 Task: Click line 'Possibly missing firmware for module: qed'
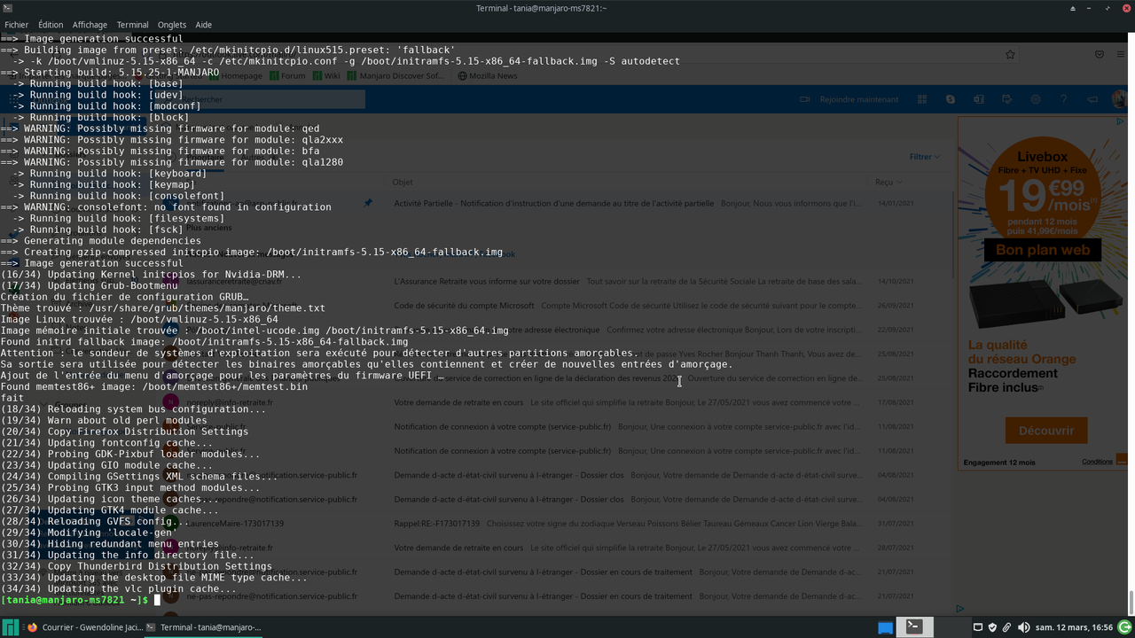(160, 128)
